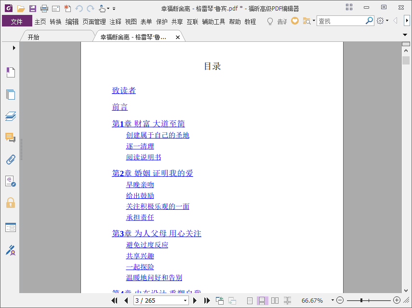
Task: Open the 主页 ribbon tab
Action: click(40, 22)
